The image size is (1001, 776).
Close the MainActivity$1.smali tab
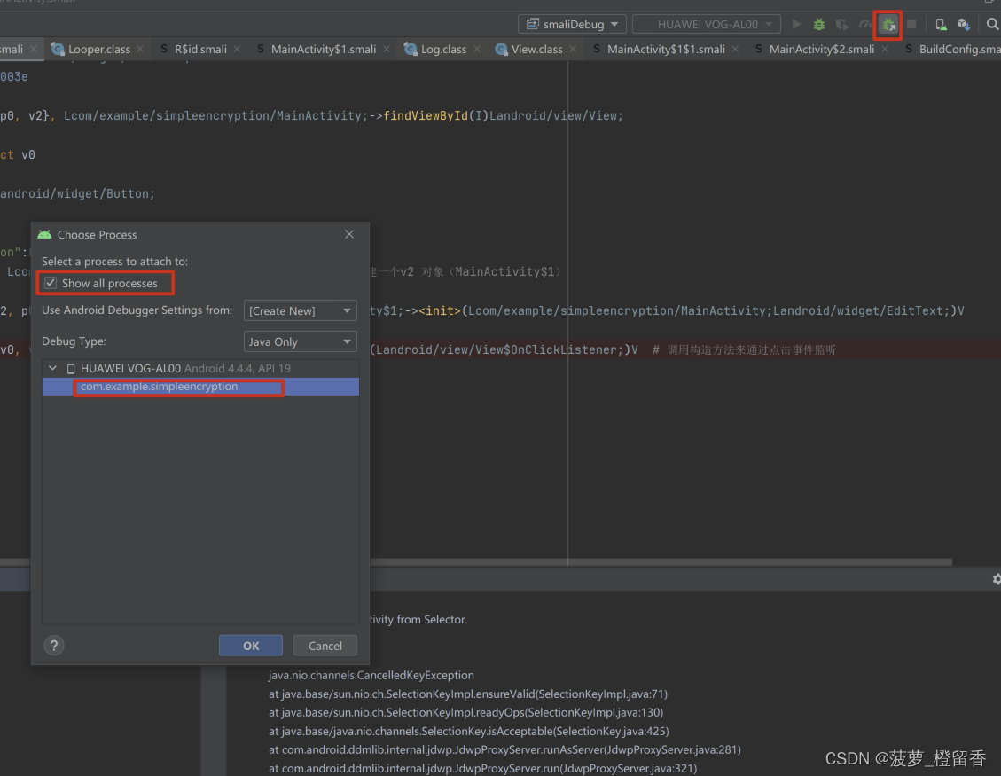387,49
